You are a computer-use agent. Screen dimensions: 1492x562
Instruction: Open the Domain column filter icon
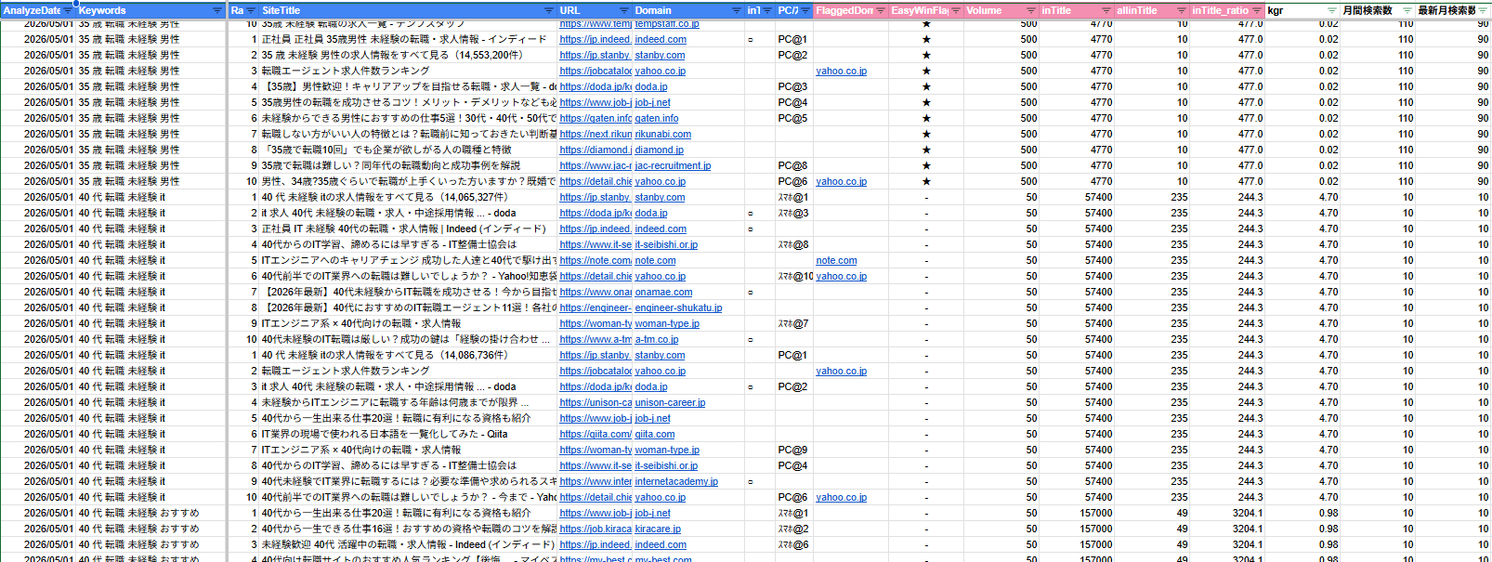coord(737,11)
